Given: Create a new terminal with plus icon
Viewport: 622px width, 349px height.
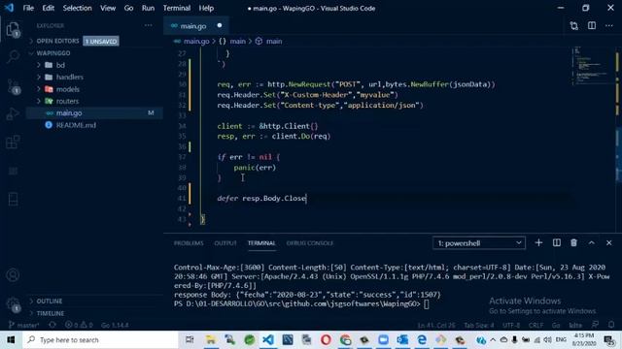Looking at the screenshot, I should click(538, 242).
